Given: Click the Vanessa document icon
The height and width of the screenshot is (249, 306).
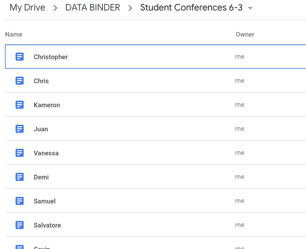Looking at the screenshot, I should tap(20, 153).
